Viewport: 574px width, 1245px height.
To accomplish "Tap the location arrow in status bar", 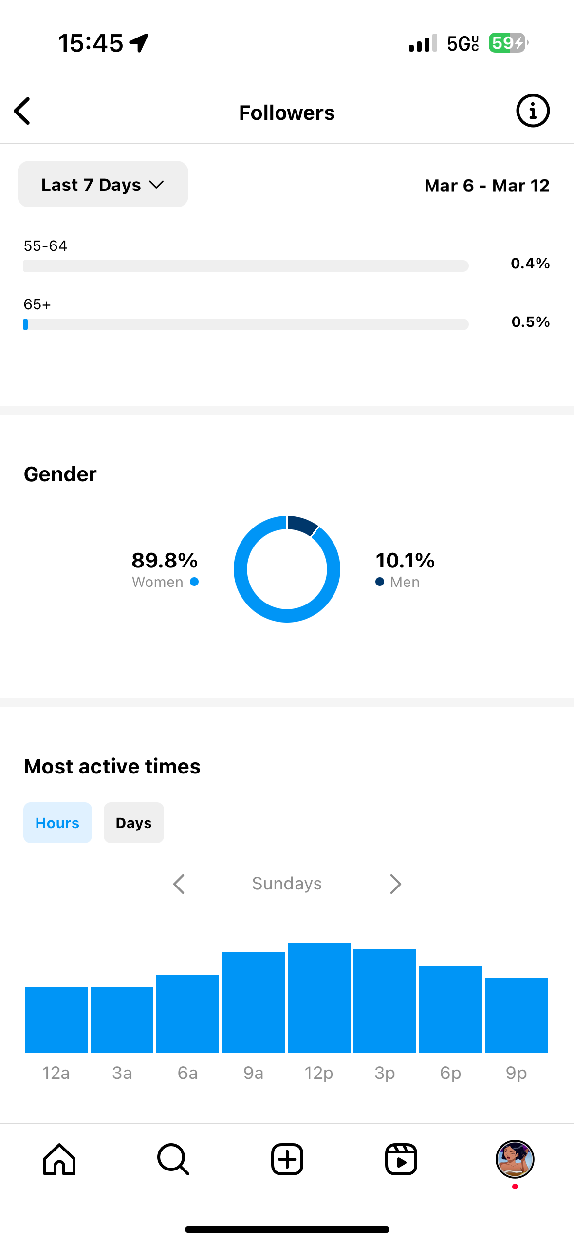I will (x=139, y=43).
